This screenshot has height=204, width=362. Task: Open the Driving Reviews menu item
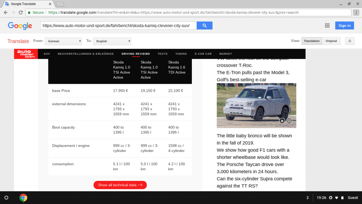pyautogui.click(x=135, y=54)
